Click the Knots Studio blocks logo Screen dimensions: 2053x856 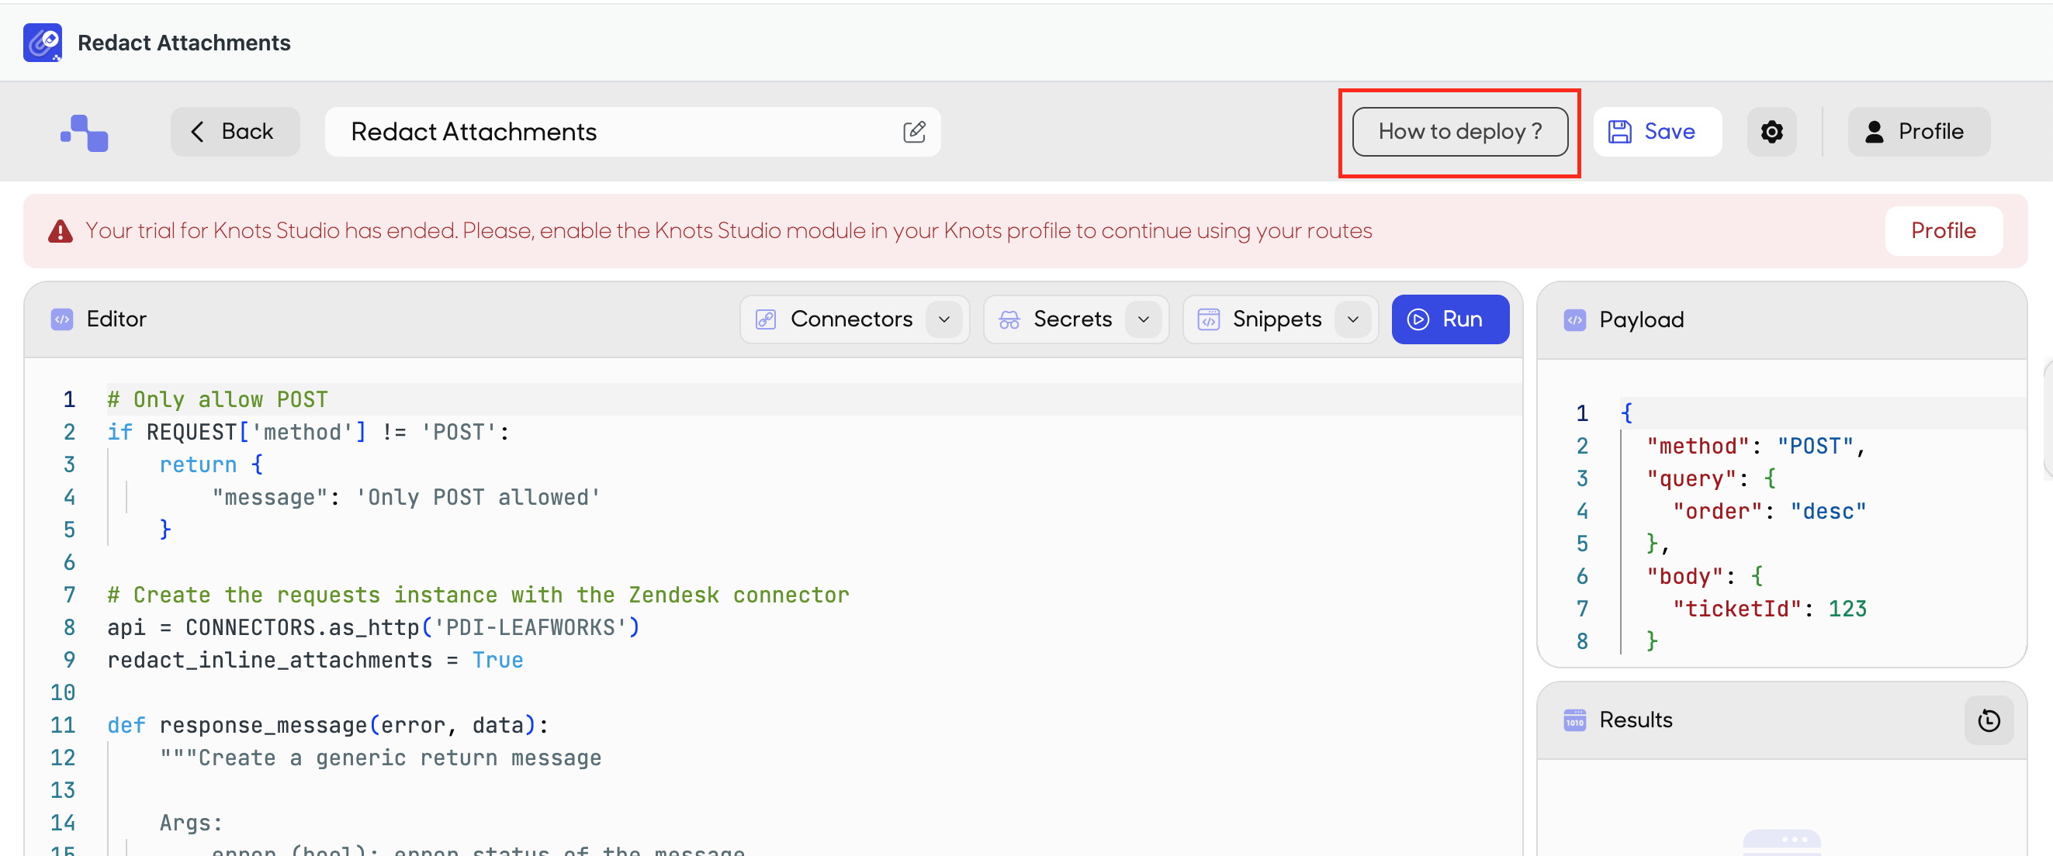click(x=85, y=133)
